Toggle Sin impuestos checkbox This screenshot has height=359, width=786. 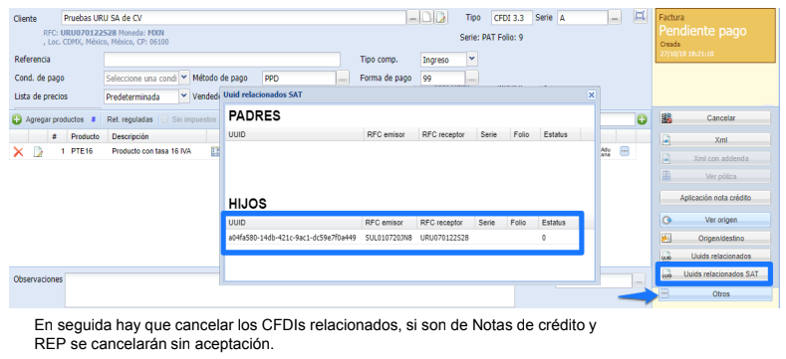coord(164,119)
